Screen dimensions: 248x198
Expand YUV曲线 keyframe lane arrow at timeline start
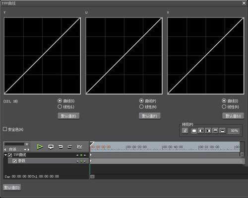[x=91, y=155]
